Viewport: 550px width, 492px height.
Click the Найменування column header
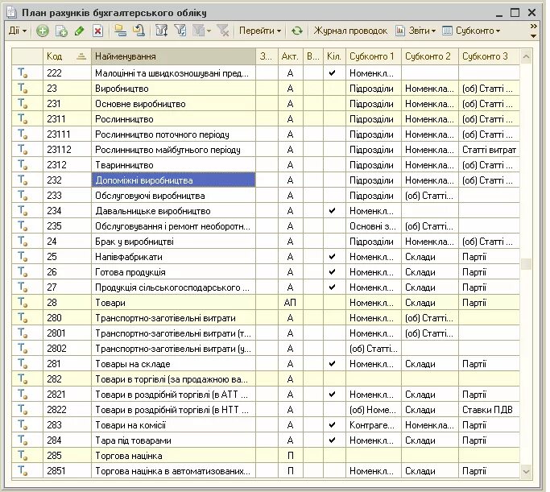coord(173,56)
